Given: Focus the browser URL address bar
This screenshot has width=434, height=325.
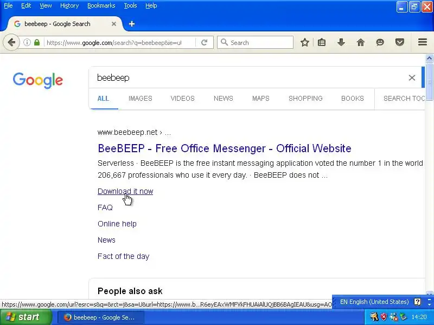Looking at the screenshot, I should coord(119,43).
